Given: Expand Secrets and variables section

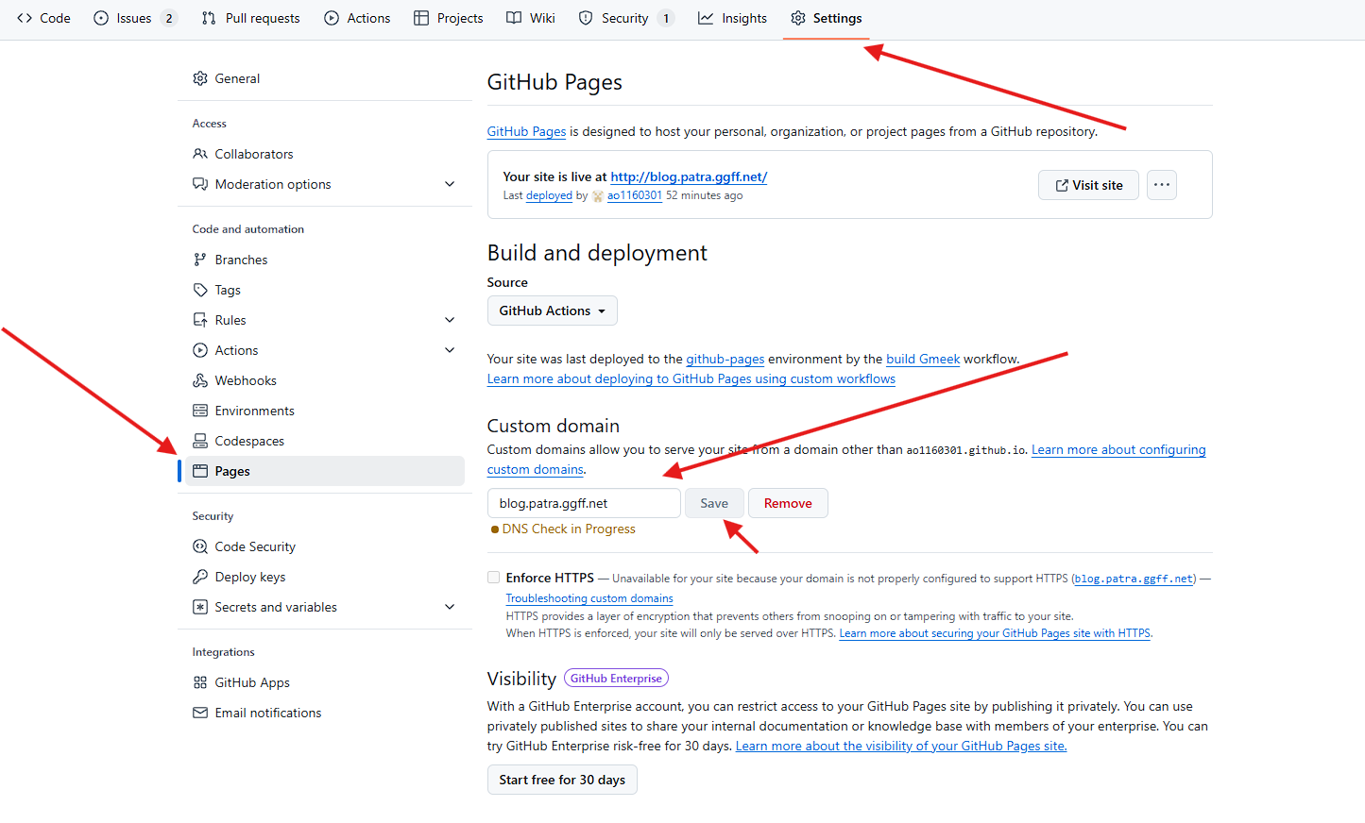Looking at the screenshot, I should click(450, 607).
